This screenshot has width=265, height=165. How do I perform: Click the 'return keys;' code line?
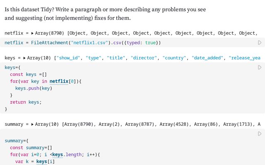pyautogui.click(x=26, y=102)
